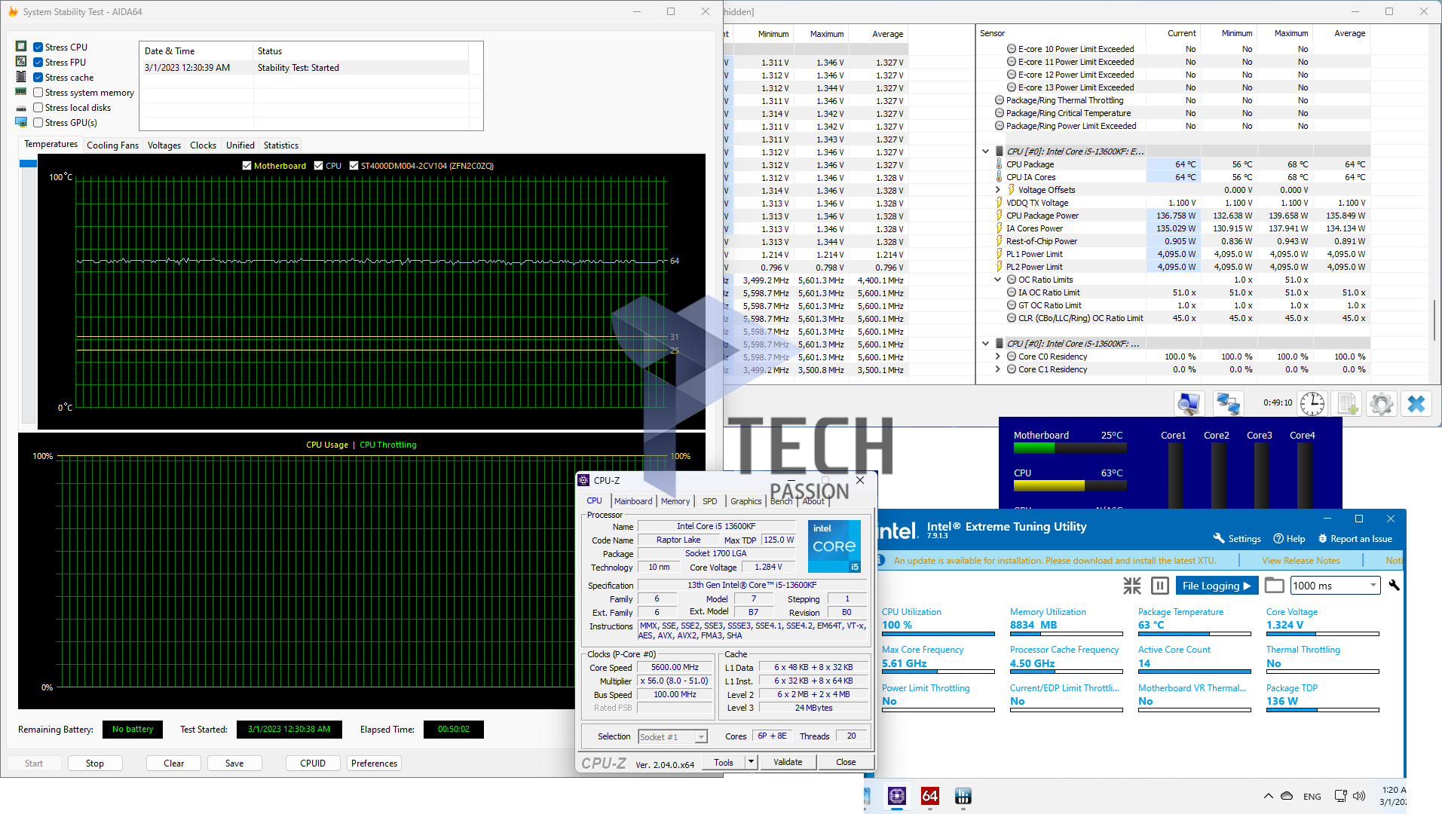Click the HWiNFO log file icon
The height and width of the screenshot is (814, 1442).
[1347, 404]
